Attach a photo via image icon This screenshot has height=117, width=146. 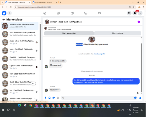(x=49, y=98)
